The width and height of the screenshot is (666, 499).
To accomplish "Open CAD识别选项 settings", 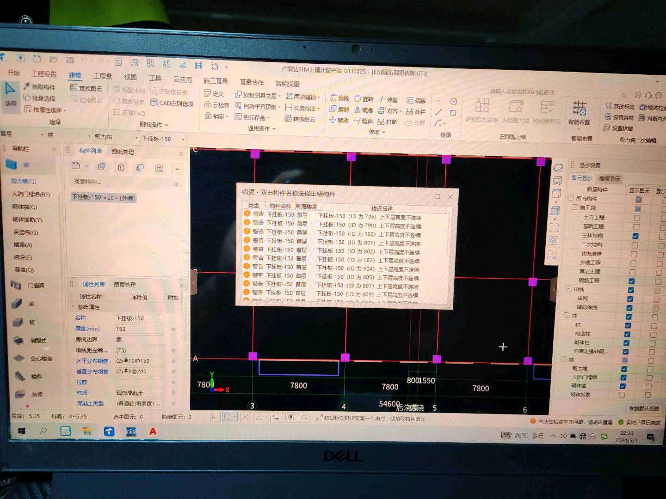I will pyautogui.click(x=172, y=103).
